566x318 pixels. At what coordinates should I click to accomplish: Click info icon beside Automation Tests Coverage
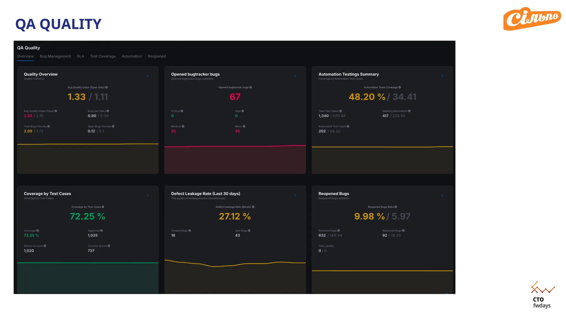click(400, 88)
